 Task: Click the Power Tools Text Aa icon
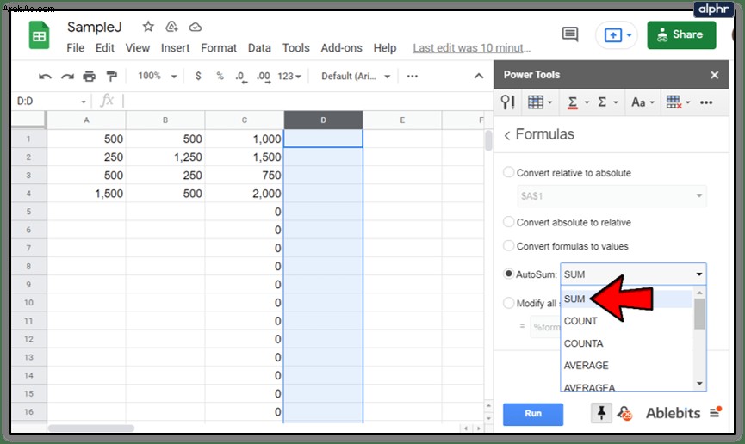pos(643,102)
